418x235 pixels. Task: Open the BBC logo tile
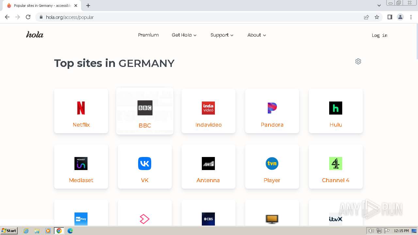(x=145, y=108)
